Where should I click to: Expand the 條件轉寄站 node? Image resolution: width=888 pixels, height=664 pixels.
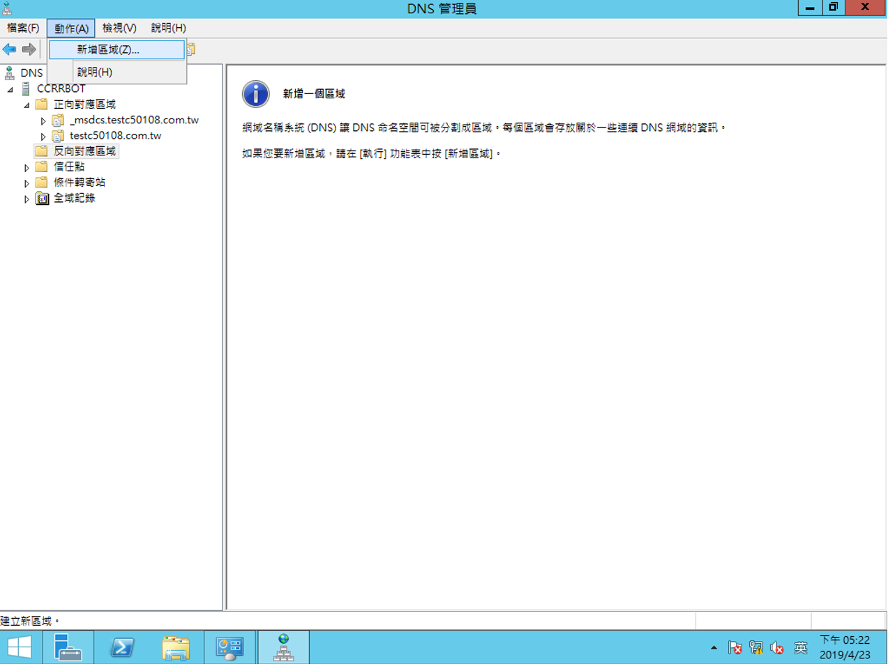pyautogui.click(x=27, y=183)
